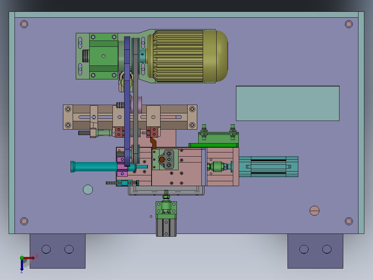Screen dimensions: 373x280
Task: Click the large teal rectangular plate on the right
Action: 288,103
